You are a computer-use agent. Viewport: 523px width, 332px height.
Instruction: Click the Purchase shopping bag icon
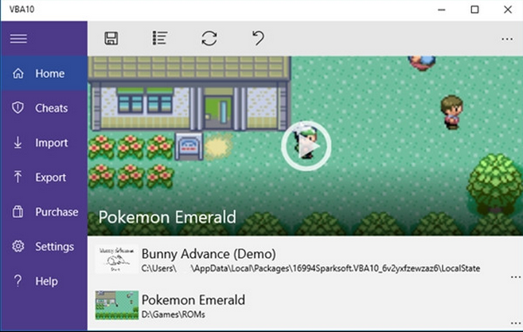coord(18,213)
